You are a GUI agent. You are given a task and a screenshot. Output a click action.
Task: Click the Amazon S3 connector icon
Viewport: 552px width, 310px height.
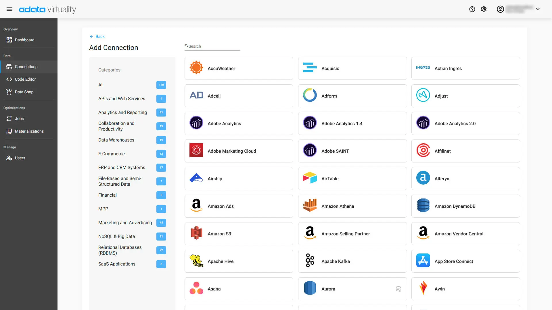196,234
